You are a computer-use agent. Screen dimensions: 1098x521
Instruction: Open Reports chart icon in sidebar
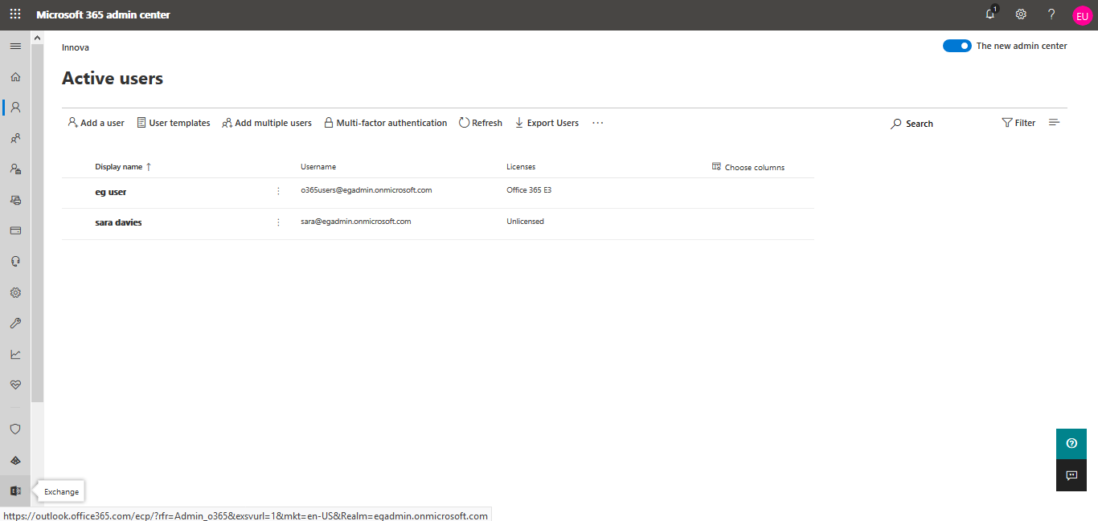click(x=15, y=354)
